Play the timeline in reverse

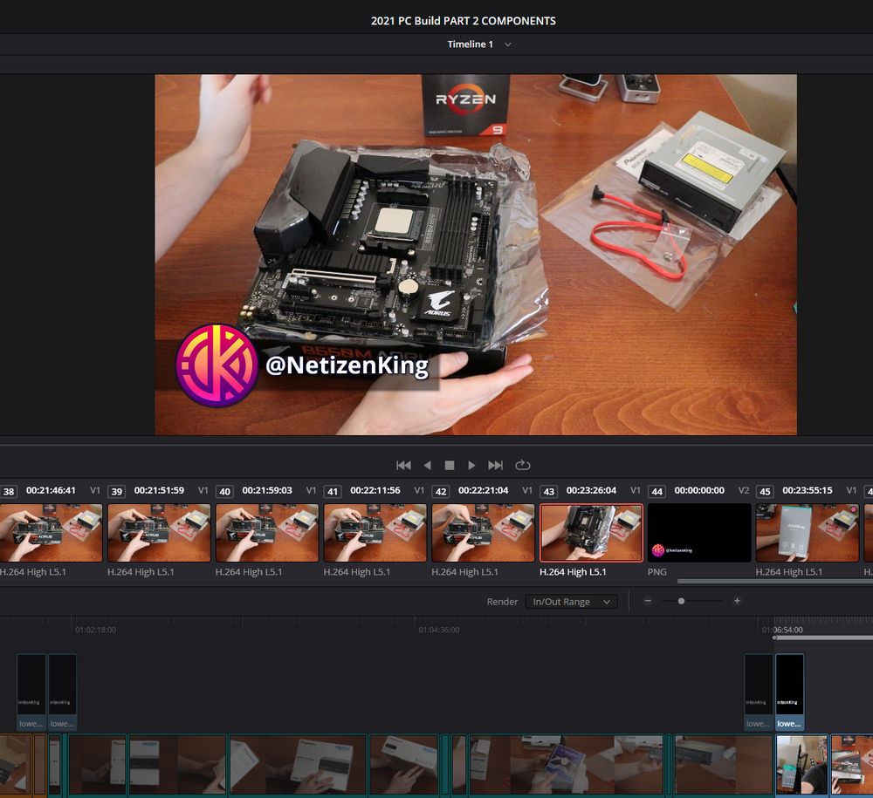point(427,465)
